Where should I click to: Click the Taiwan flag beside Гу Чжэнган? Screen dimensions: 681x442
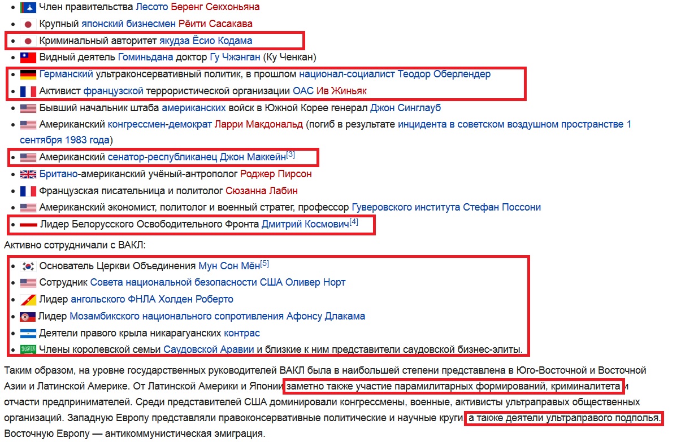tap(28, 58)
